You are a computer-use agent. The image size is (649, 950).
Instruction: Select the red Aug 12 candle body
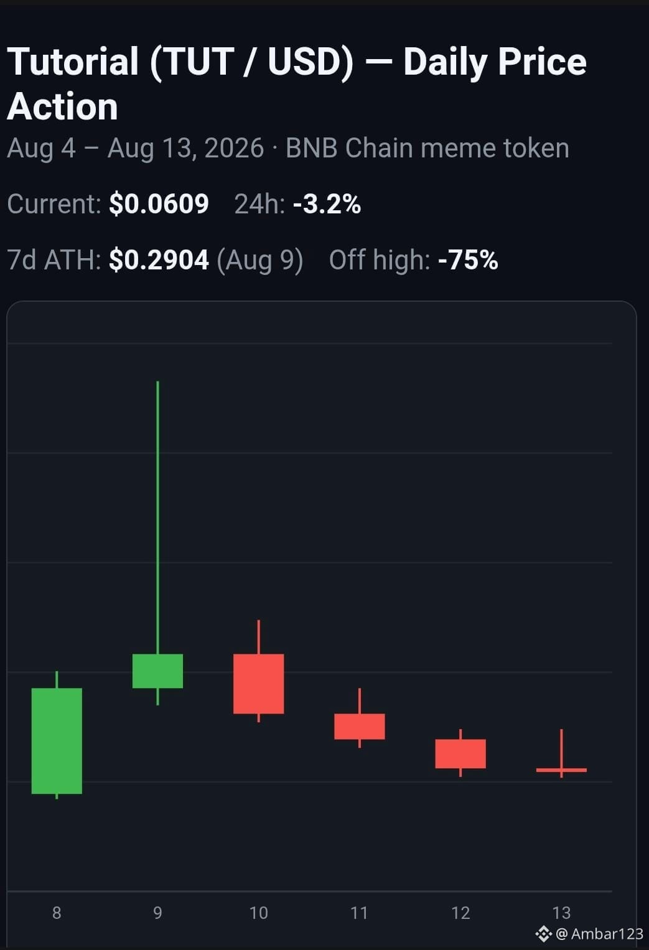460,753
